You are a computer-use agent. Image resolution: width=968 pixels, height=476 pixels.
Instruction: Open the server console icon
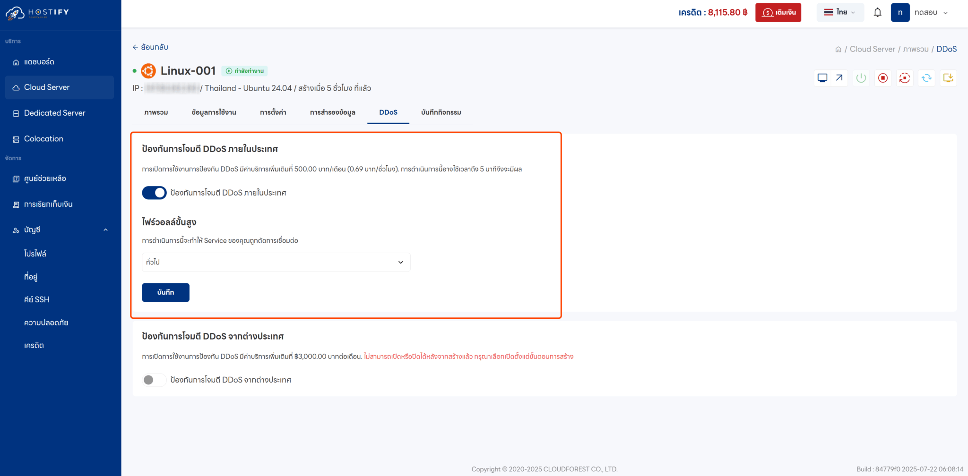(x=822, y=78)
